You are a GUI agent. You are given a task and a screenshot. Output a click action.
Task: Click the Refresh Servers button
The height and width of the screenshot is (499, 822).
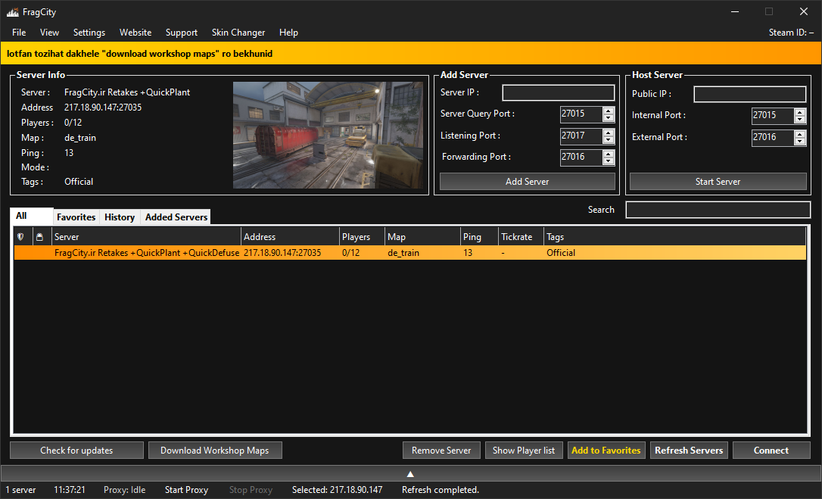point(689,451)
